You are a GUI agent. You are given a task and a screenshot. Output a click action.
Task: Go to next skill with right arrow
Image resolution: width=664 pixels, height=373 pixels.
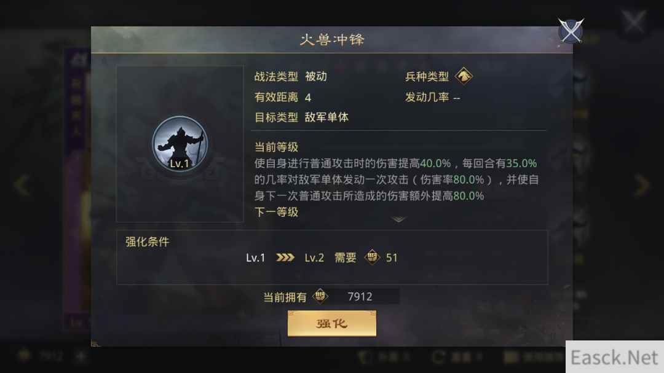(x=642, y=184)
